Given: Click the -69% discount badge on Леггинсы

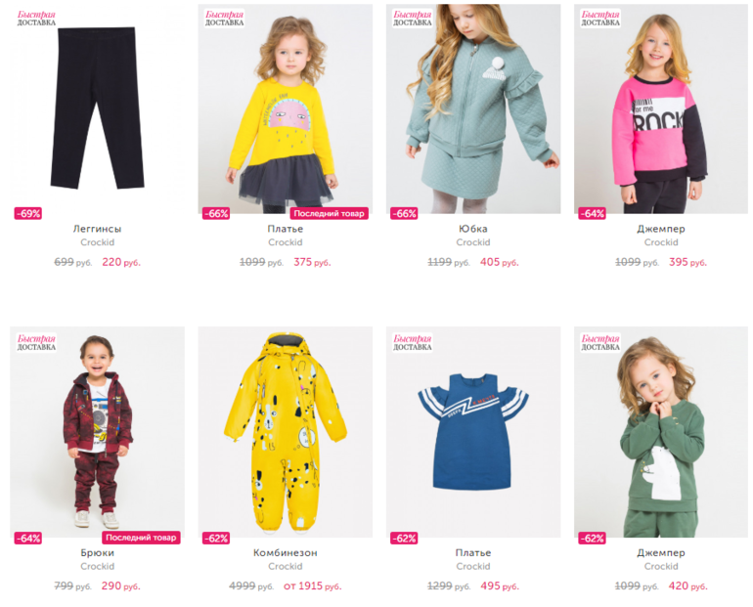Looking at the screenshot, I should pos(28,213).
